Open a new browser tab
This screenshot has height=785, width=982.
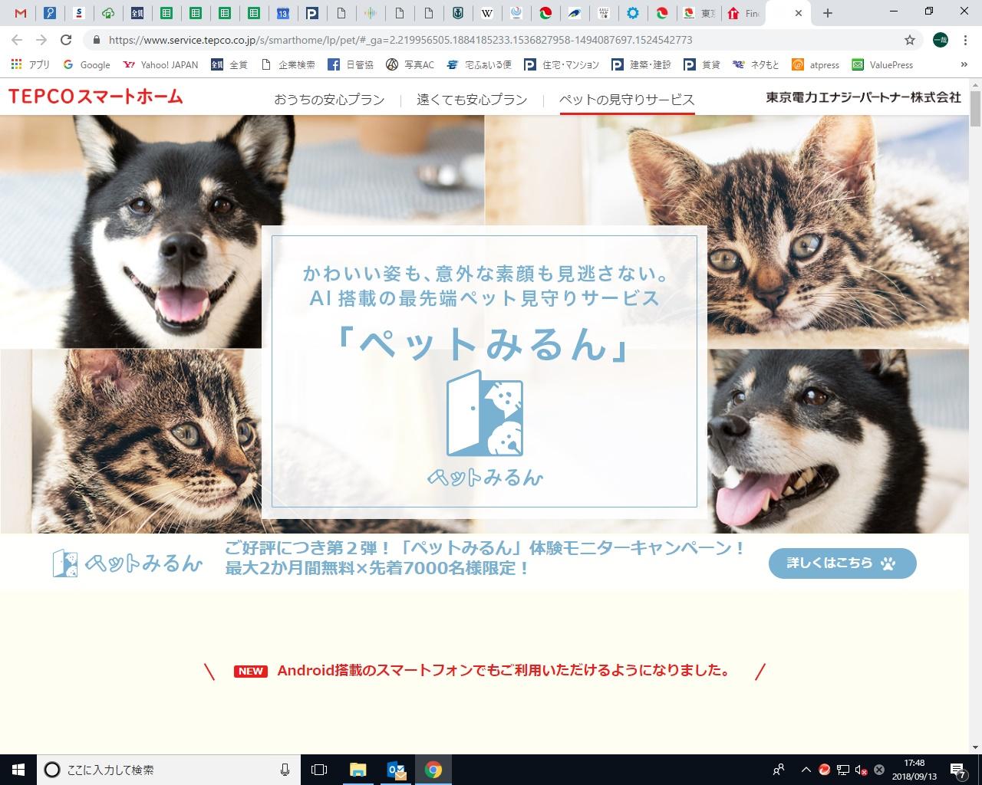click(827, 13)
